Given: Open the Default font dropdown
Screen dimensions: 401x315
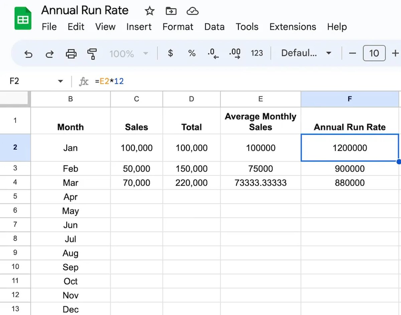Looking at the screenshot, I should 306,53.
